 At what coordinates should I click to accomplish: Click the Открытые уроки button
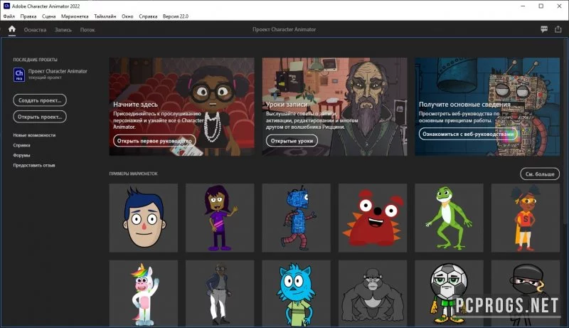click(292, 141)
